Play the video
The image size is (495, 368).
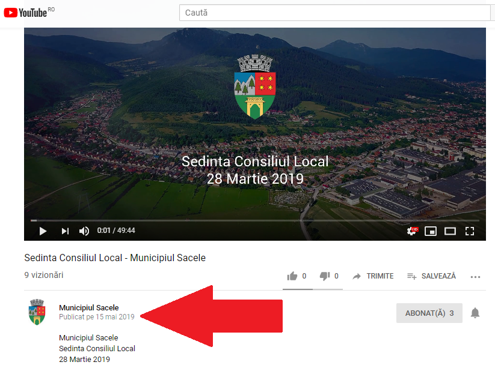(43, 231)
